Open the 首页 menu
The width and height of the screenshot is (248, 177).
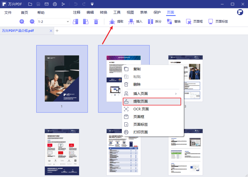click(x=24, y=12)
